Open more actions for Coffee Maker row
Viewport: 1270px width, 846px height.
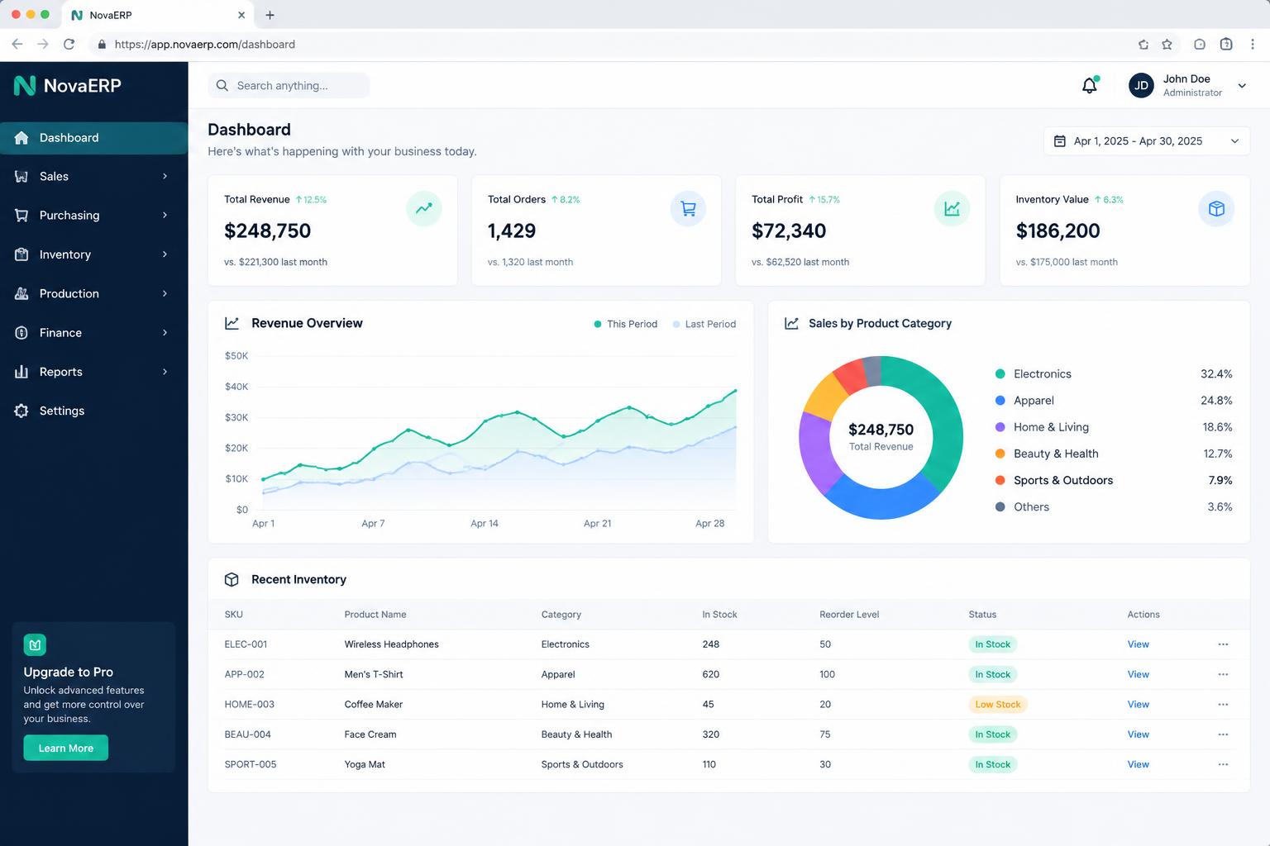(x=1223, y=705)
